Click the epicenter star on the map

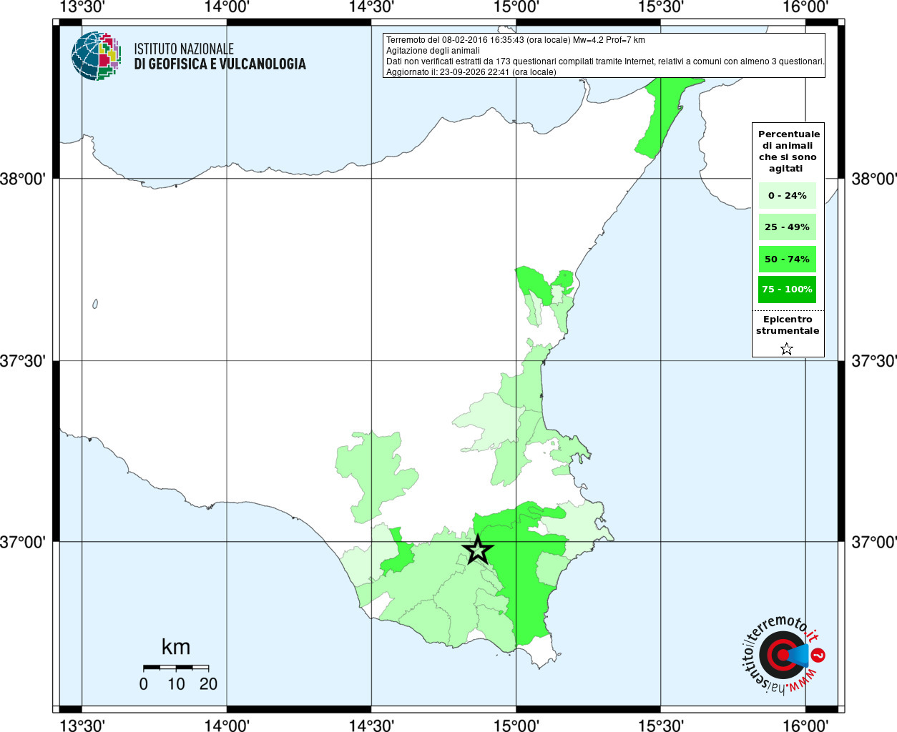(x=477, y=550)
